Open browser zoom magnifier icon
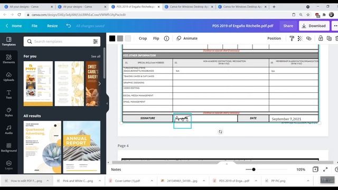Image resolution: width=338 pixels, height=190 pixels. [x=301, y=15]
